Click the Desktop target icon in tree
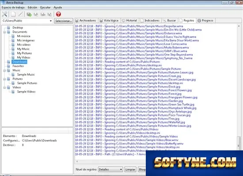 point(8,27)
